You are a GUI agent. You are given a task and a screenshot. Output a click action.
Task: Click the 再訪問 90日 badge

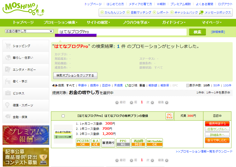pos(138,143)
